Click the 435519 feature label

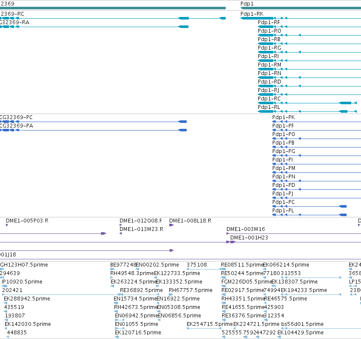pos(14,307)
